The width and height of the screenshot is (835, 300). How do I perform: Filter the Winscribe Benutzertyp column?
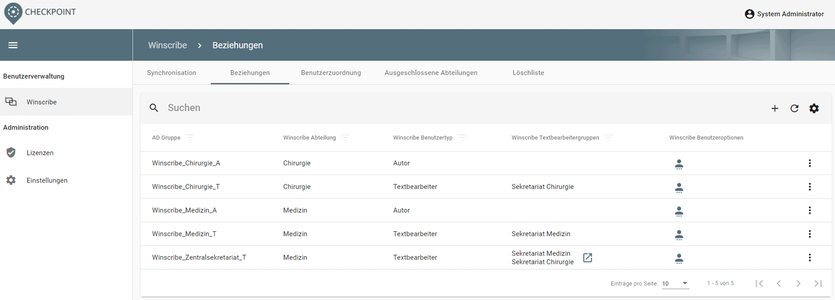click(x=462, y=138)
